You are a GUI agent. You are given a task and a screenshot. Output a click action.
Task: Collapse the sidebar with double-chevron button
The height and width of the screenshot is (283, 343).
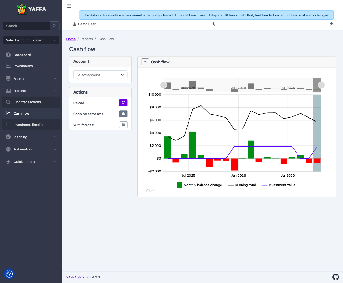145,62
